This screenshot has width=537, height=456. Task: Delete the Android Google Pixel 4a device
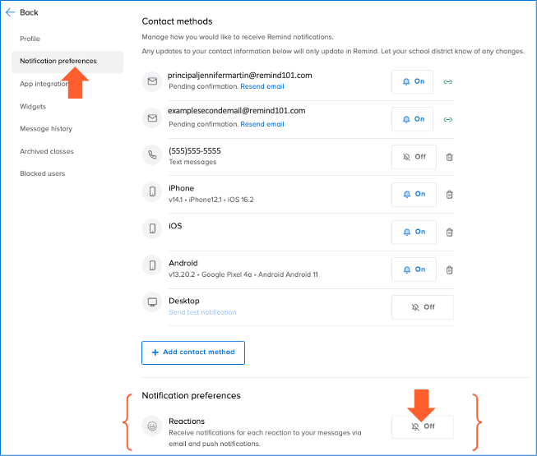[449, 269]
